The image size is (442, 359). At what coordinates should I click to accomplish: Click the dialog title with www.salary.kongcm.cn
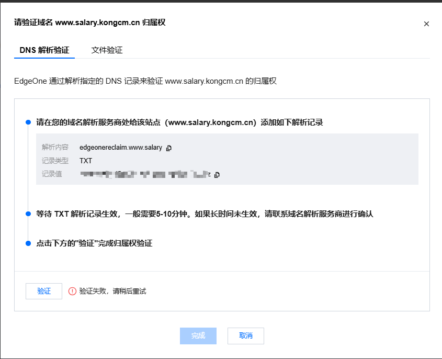tap(89, 23)
